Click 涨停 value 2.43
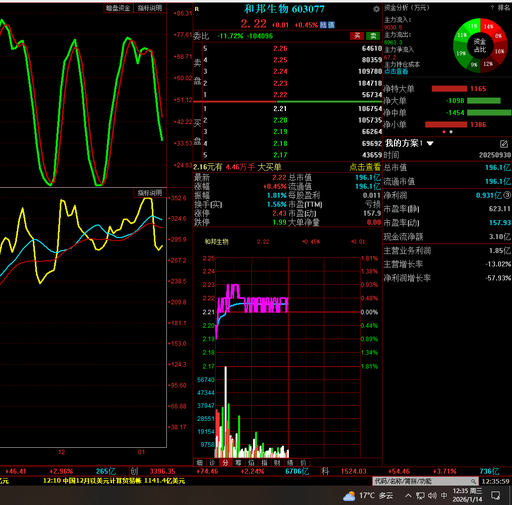Image resolution: width=512 pixels, height=505 pixels. click(279, 213)
